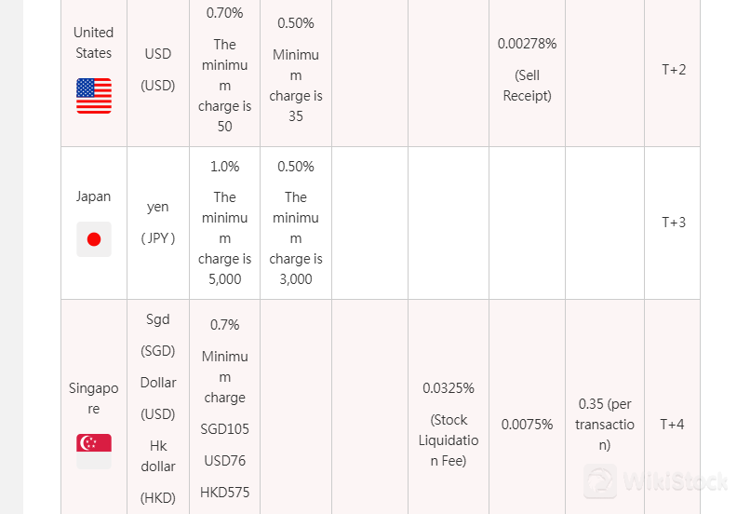Image resolution: width=737 pixels, height=514 pixels.
Task: Select the 1.0% minimum charge 5,000 cell
Action: coord(224,223)
